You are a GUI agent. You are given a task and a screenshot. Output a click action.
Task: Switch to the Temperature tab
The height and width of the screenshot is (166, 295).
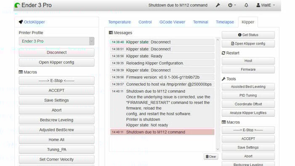point(120,22)
